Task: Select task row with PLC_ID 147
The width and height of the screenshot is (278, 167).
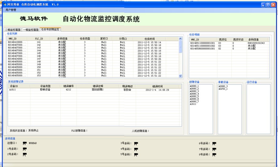Action: [x=39, y=59]
